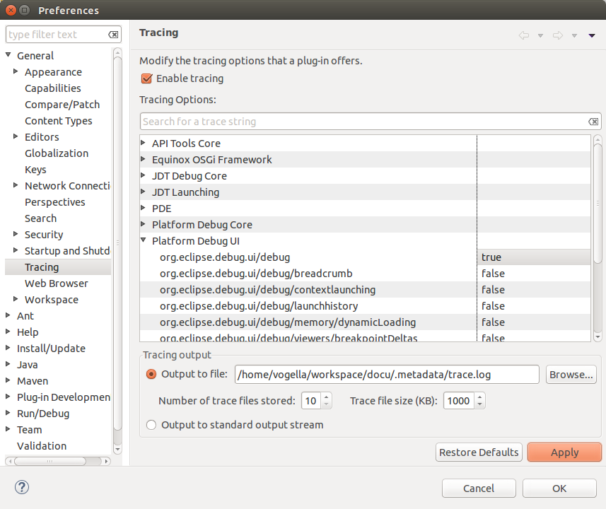Click false value of debug/breadcrumb row

(x=533, y=274)
